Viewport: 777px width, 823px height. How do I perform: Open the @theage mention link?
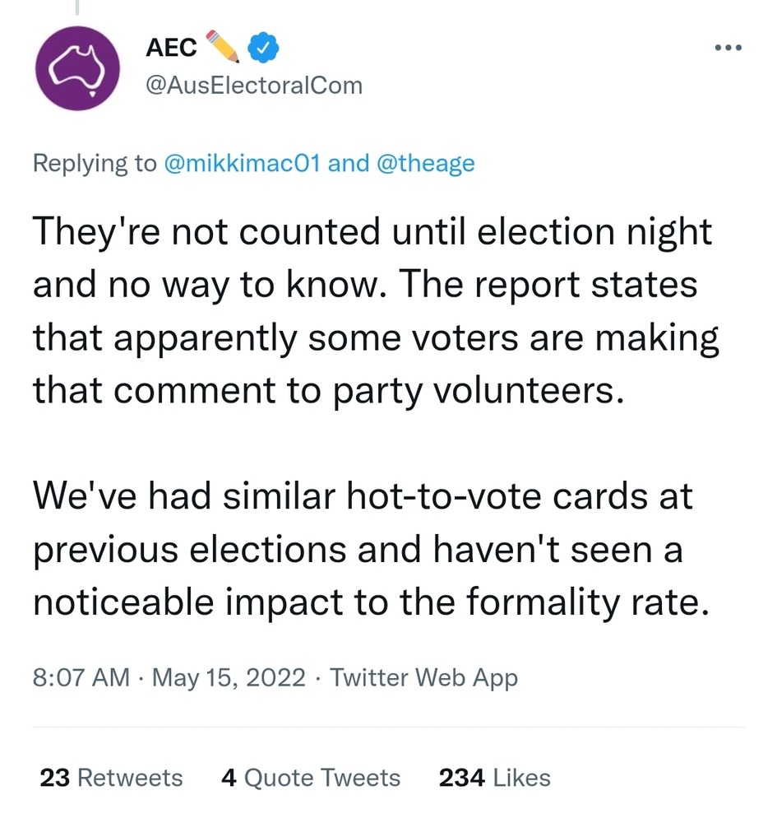[425, 163]
